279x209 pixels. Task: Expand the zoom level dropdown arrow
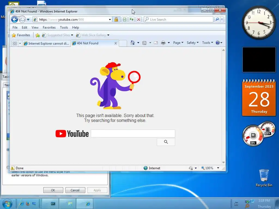[218, 168]
